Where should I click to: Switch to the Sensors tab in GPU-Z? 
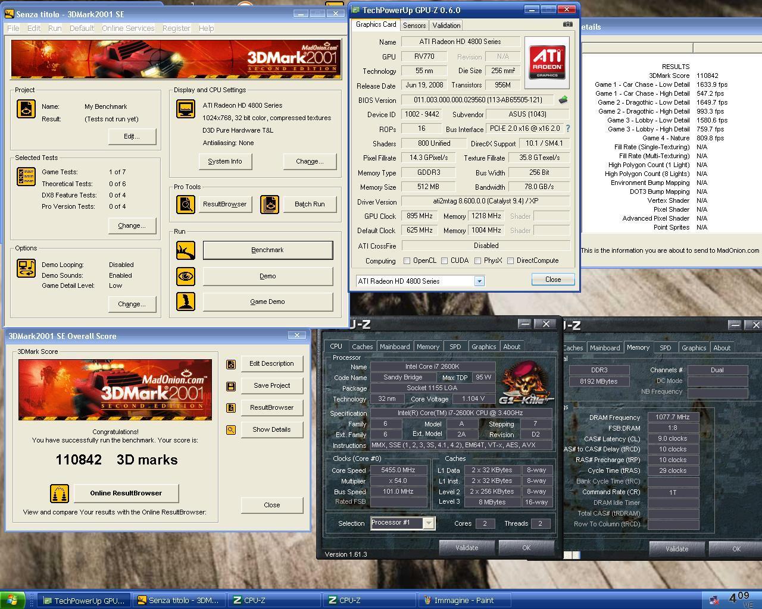pyautogui.click(x=414, y=25)
